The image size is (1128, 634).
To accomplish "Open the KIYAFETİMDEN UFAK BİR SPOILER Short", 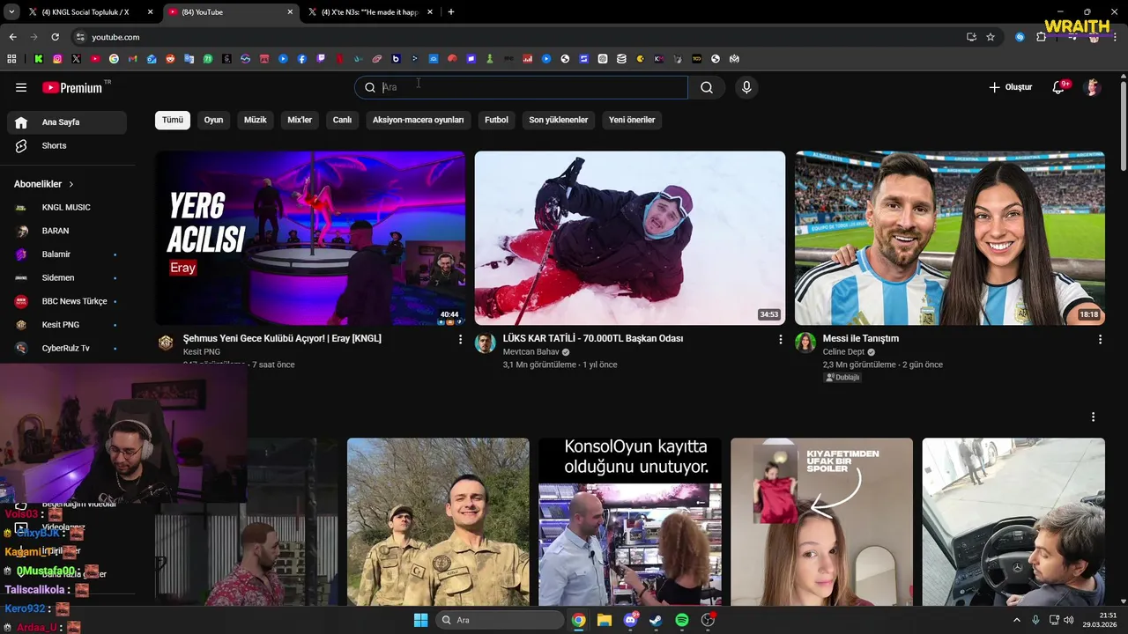I will pyautogui.click(x=821, y=522).
